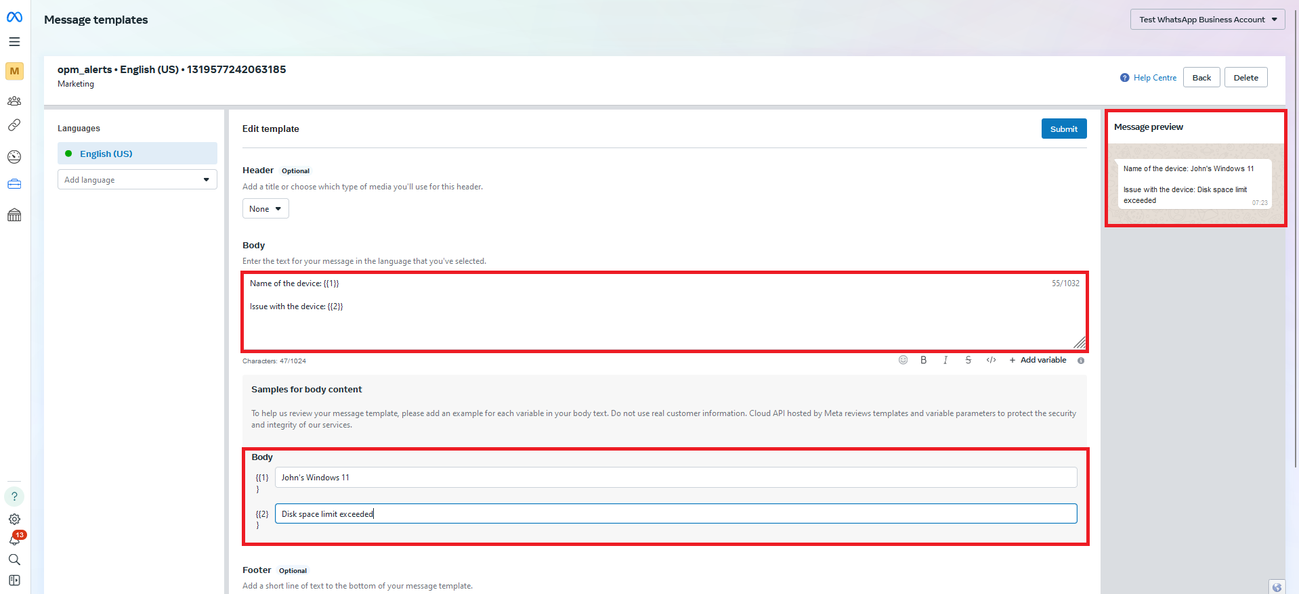This screenshot has width=1299, height=594.
Task: Click the 'Edit template' heading
Action: point(271,129)
